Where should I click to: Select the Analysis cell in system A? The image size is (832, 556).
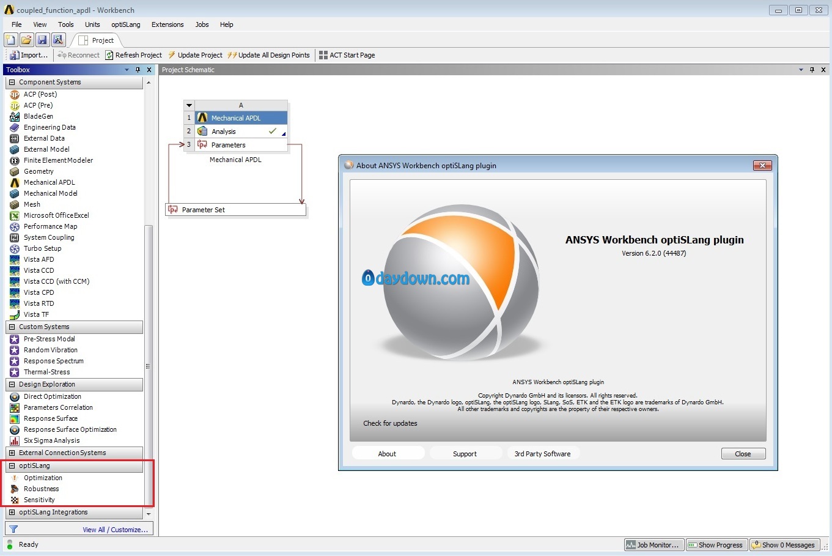(241, 132)
